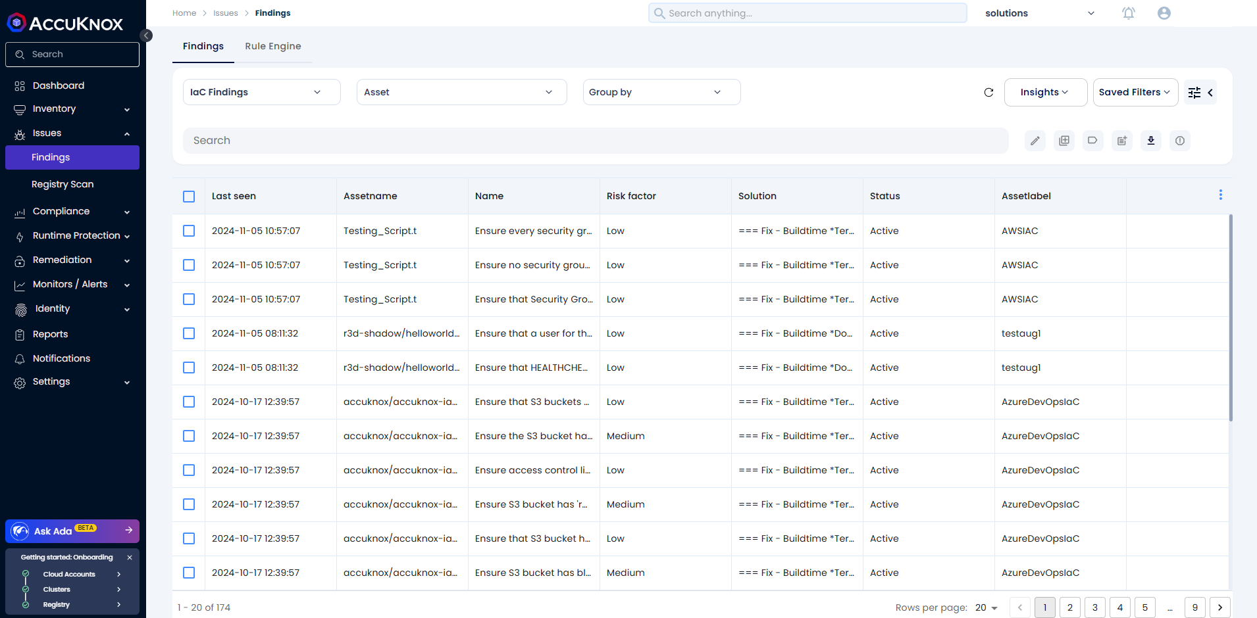Open Findings in sidebar
The height and width of the screenshot is (618, 1257).
tap(72, 157)
